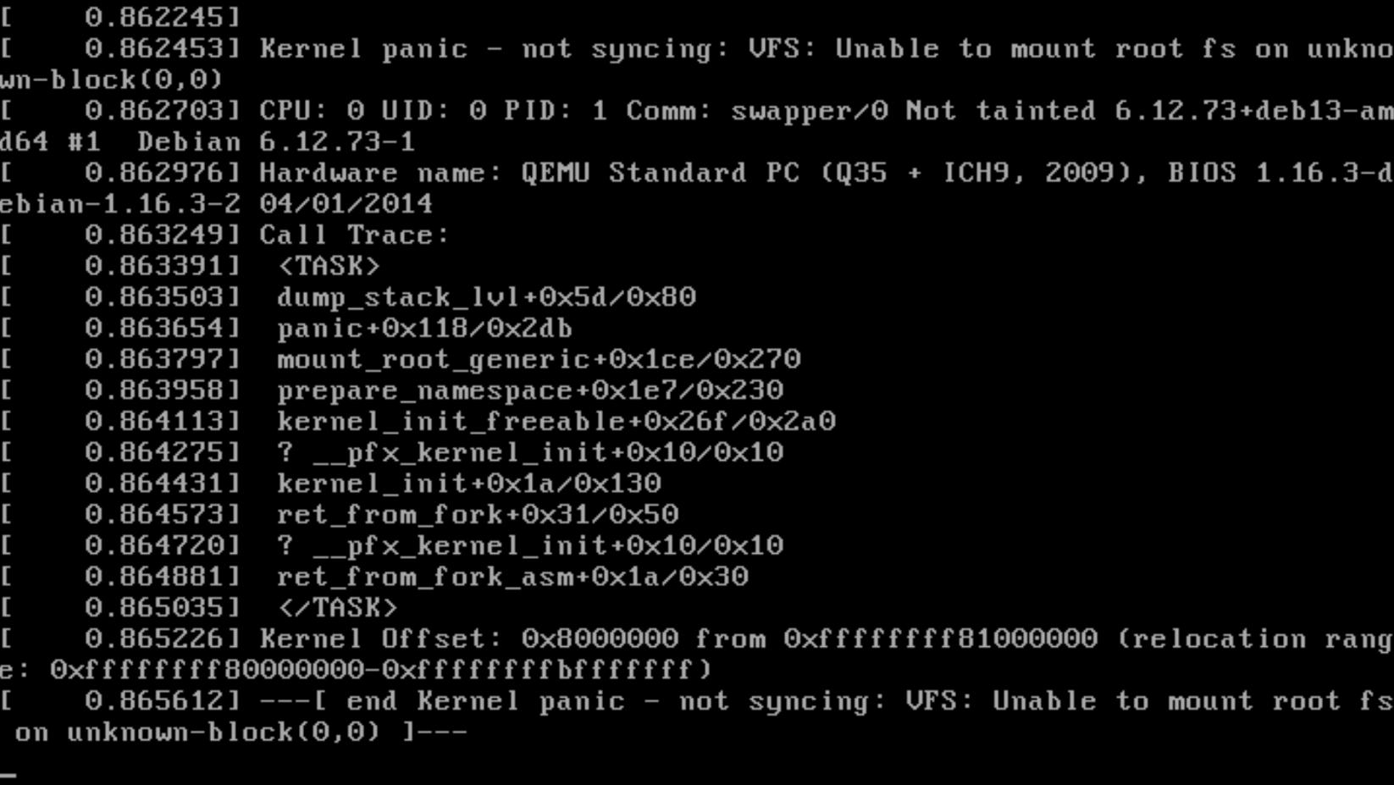Image resolution: width=1394 pixels, height=785 pixels.
Task: Click the kernel_init_freeable+0x26f/0x2a0 entry
Action: click(556, 422)
